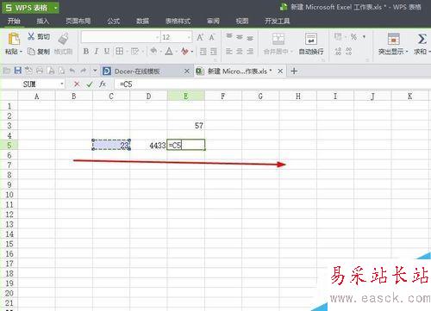Switch to the 页面布局 (Page Layout) tab
The image size is (431, 311).
(78, 21)
